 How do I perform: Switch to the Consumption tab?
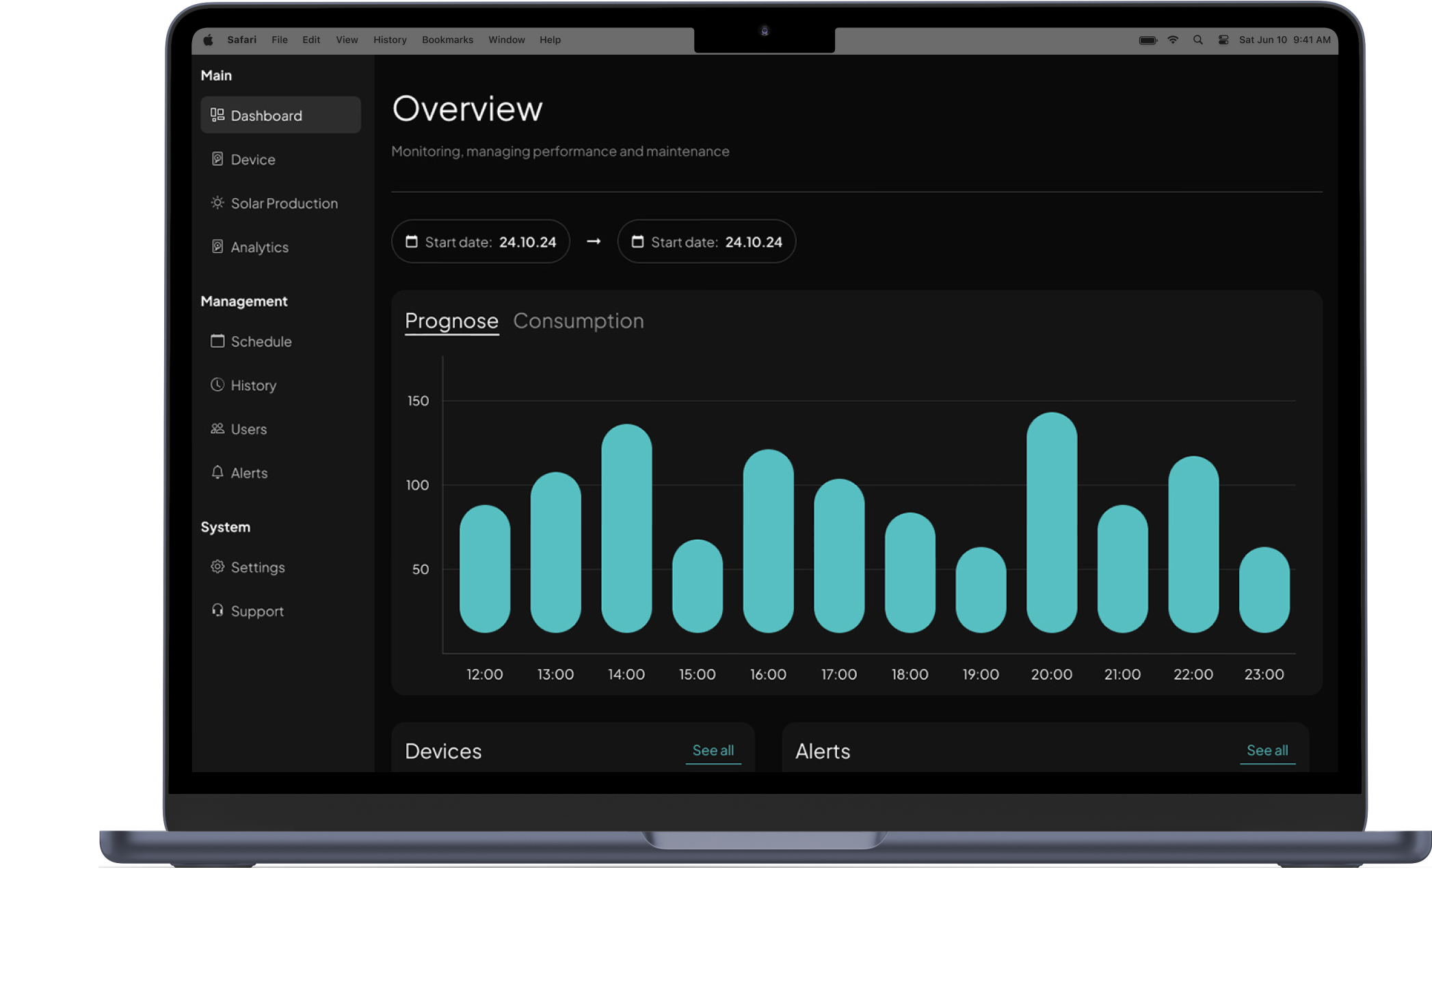(x=579, y=321)
